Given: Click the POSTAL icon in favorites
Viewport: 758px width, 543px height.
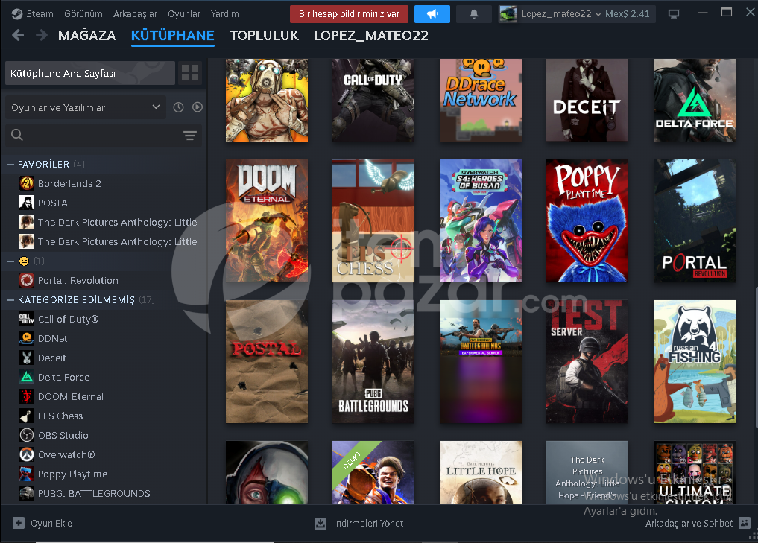Looking at the screenshot, I should [27, 203].
